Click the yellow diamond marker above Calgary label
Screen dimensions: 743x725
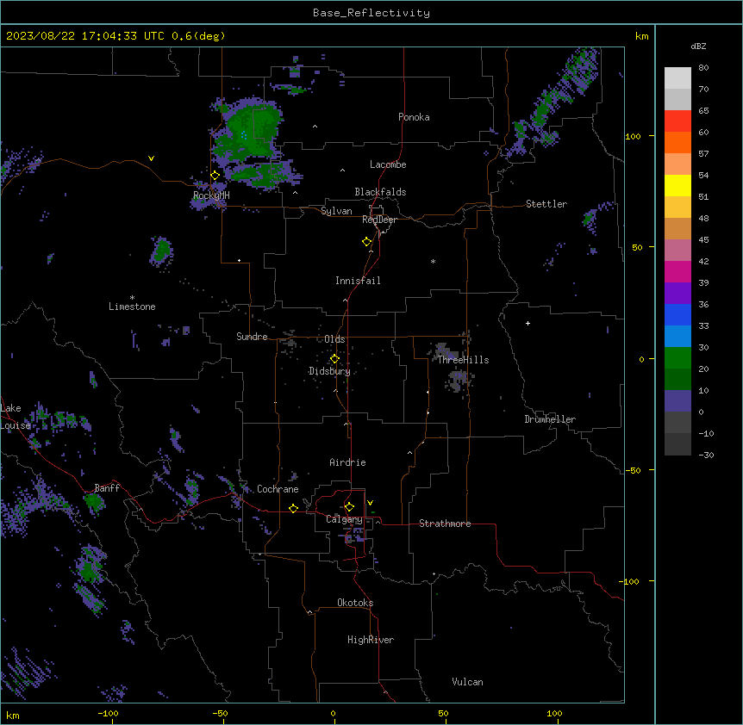[x=349, y=507]
